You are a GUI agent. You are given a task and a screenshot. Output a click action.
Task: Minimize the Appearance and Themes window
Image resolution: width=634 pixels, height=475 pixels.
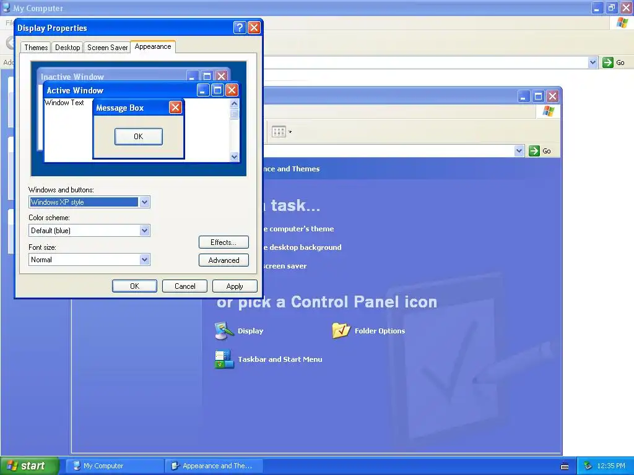(524, 96)
